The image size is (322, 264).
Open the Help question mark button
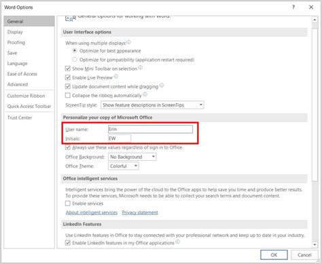pyautogui.click(x=293, y=7)
